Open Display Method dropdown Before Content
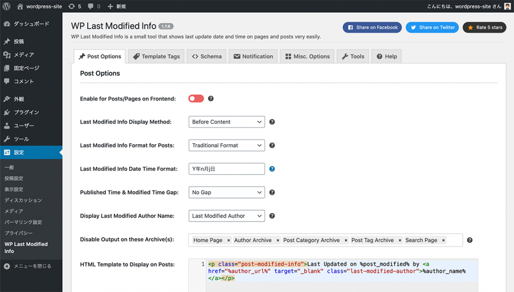Screen dimensions: 514x292 pos(226,122)
